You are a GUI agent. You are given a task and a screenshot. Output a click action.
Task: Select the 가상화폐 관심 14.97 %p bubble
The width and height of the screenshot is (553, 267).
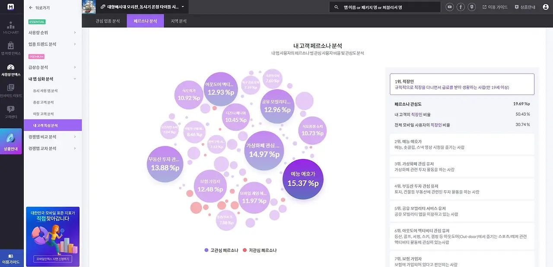264,151
